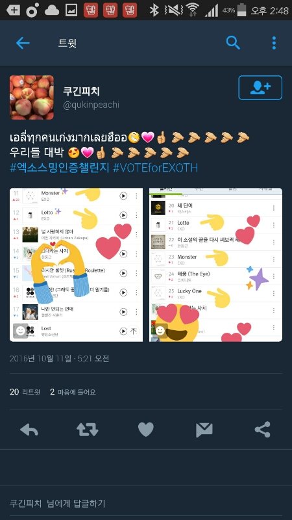292x520 pixels.
Task: Follow user with the add-person button
Action: tap(260, 88)
